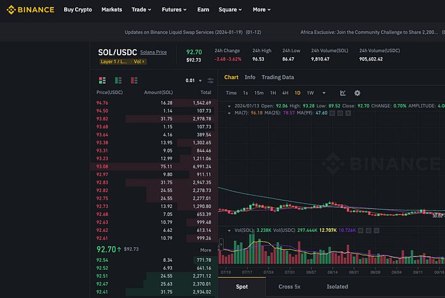Switch to the Trading Data tab
The image size is (445, 298).
(x=278, y=77)
